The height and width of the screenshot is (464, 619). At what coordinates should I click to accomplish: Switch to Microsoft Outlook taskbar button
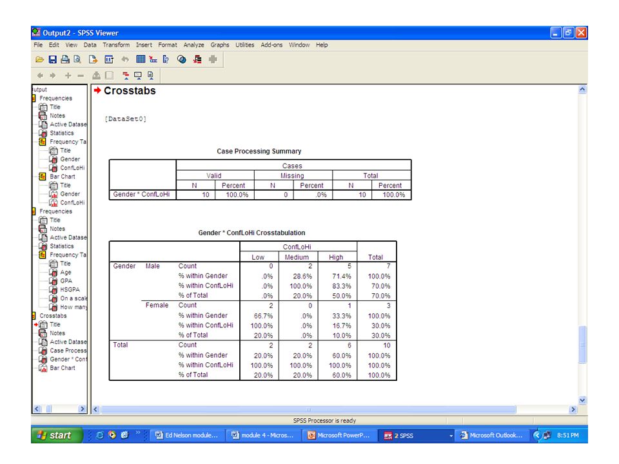coord(491,435)
